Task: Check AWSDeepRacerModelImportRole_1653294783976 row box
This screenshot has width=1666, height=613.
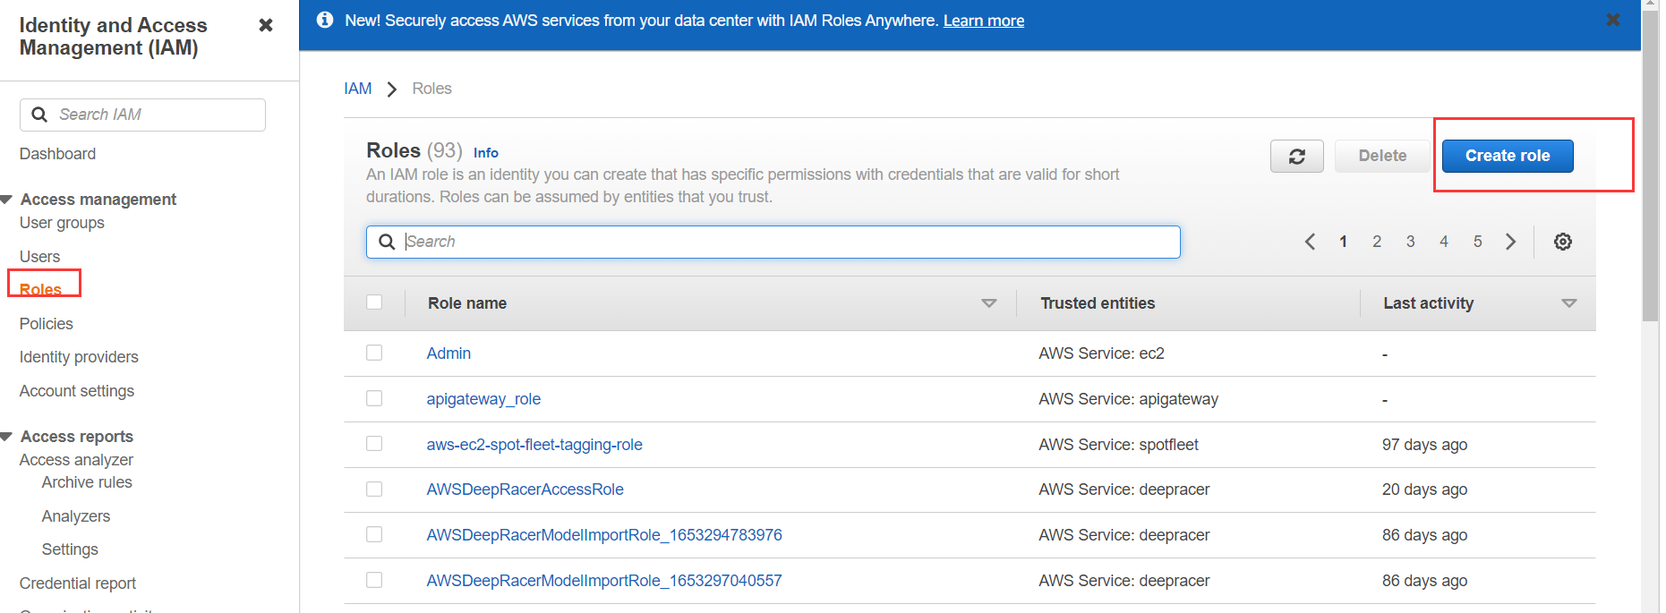Action: coord(374,534)
